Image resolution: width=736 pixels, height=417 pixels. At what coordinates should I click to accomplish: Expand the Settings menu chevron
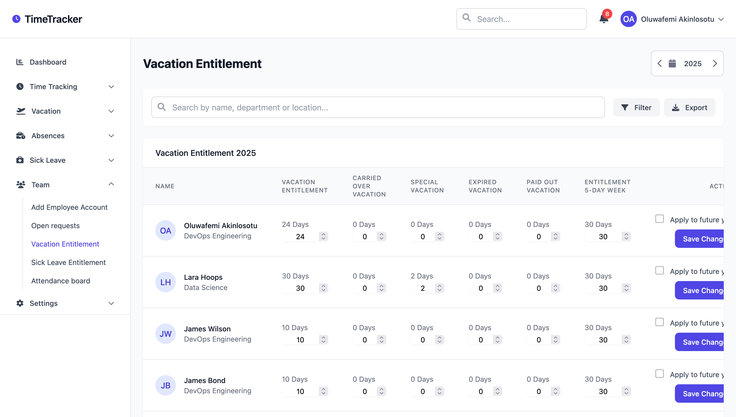(111, 303)
